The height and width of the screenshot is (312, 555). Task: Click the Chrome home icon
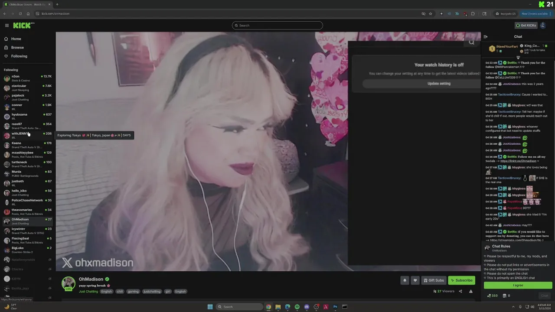(x=28, y=13)
